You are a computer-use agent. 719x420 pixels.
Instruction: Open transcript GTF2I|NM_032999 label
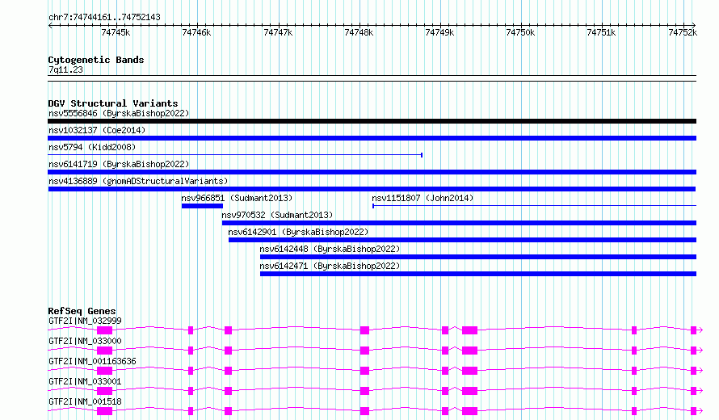tap(85, 321)
